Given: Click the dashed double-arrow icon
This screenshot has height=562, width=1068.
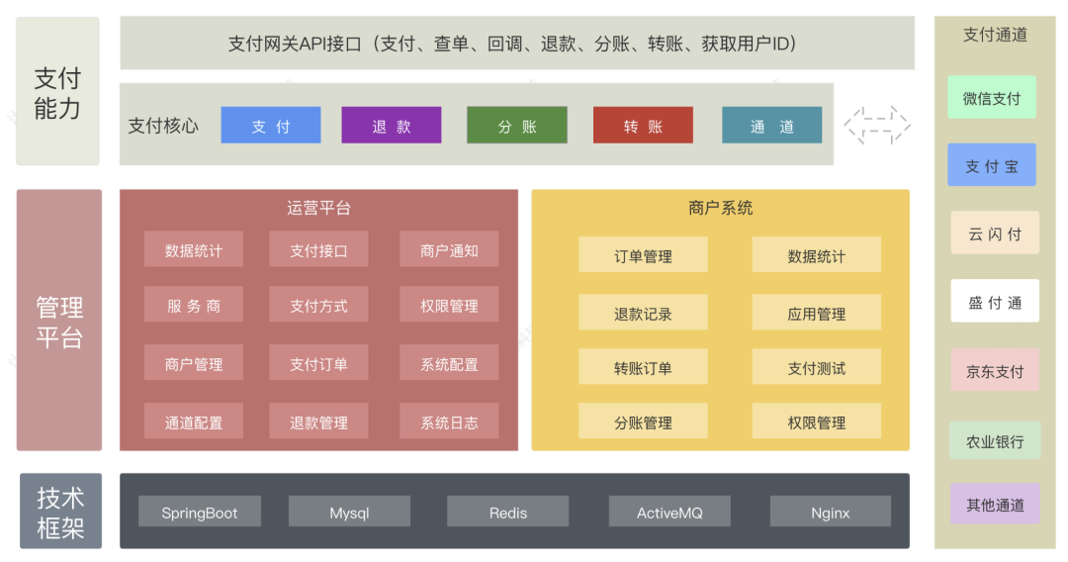Looking at the screenshot, I should (x=876, y=126).
